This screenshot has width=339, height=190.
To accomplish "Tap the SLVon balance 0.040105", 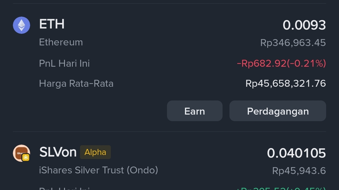I will point(296,153).
